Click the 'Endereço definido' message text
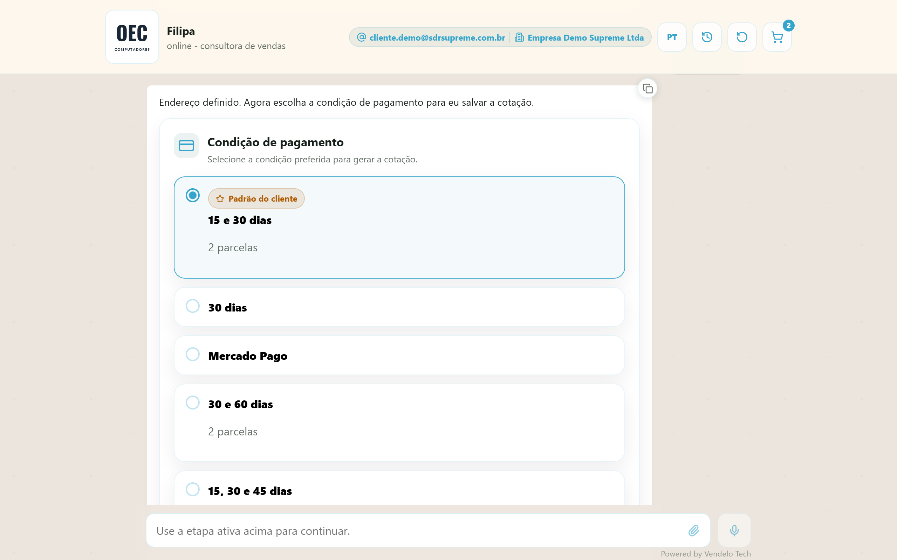 click(x=346, y=103)
